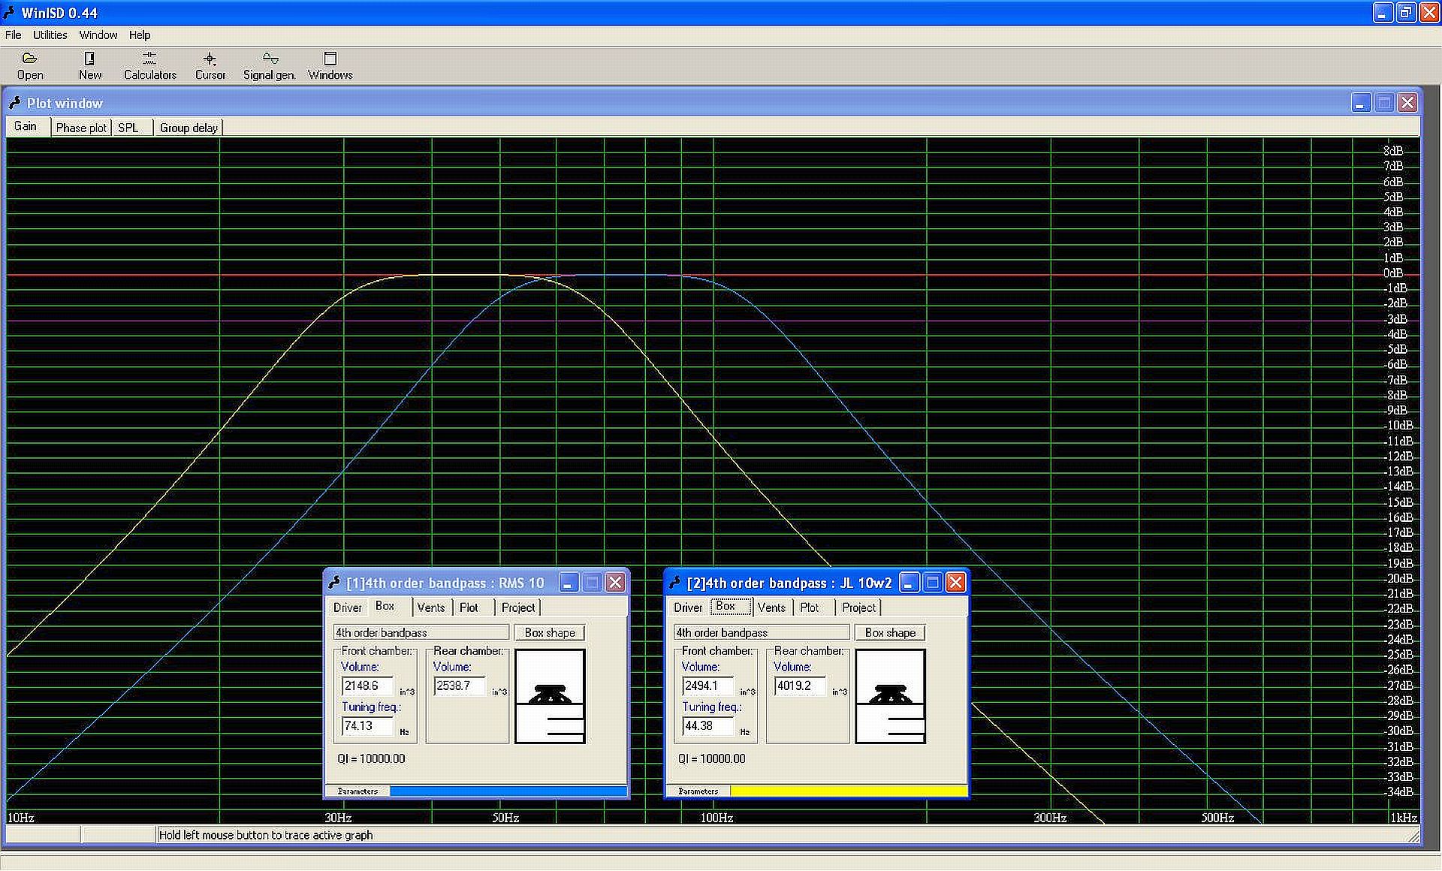This screenshot has width=1442, height=871.
Task: Click the Open toolbar icon
Action: (30, 59)
